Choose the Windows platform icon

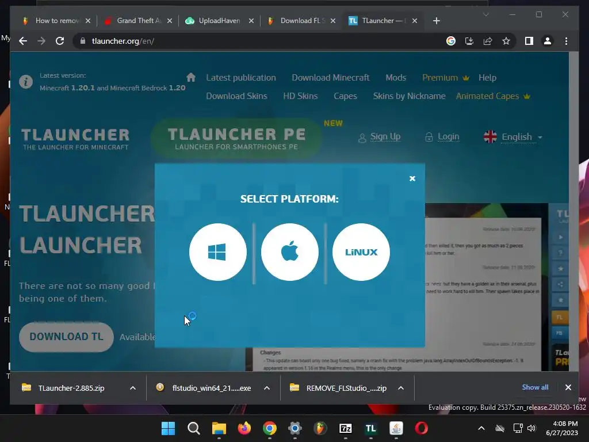(x=218, y=252)
